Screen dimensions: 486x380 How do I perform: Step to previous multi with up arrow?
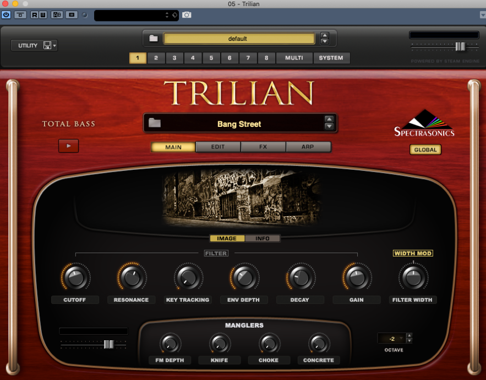[x=325, y=35]
